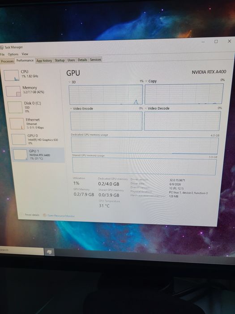The image size is (235, 314).
Task: Click the 12 (FL 12.1) DirectX value
Action: tap(176, 188)
